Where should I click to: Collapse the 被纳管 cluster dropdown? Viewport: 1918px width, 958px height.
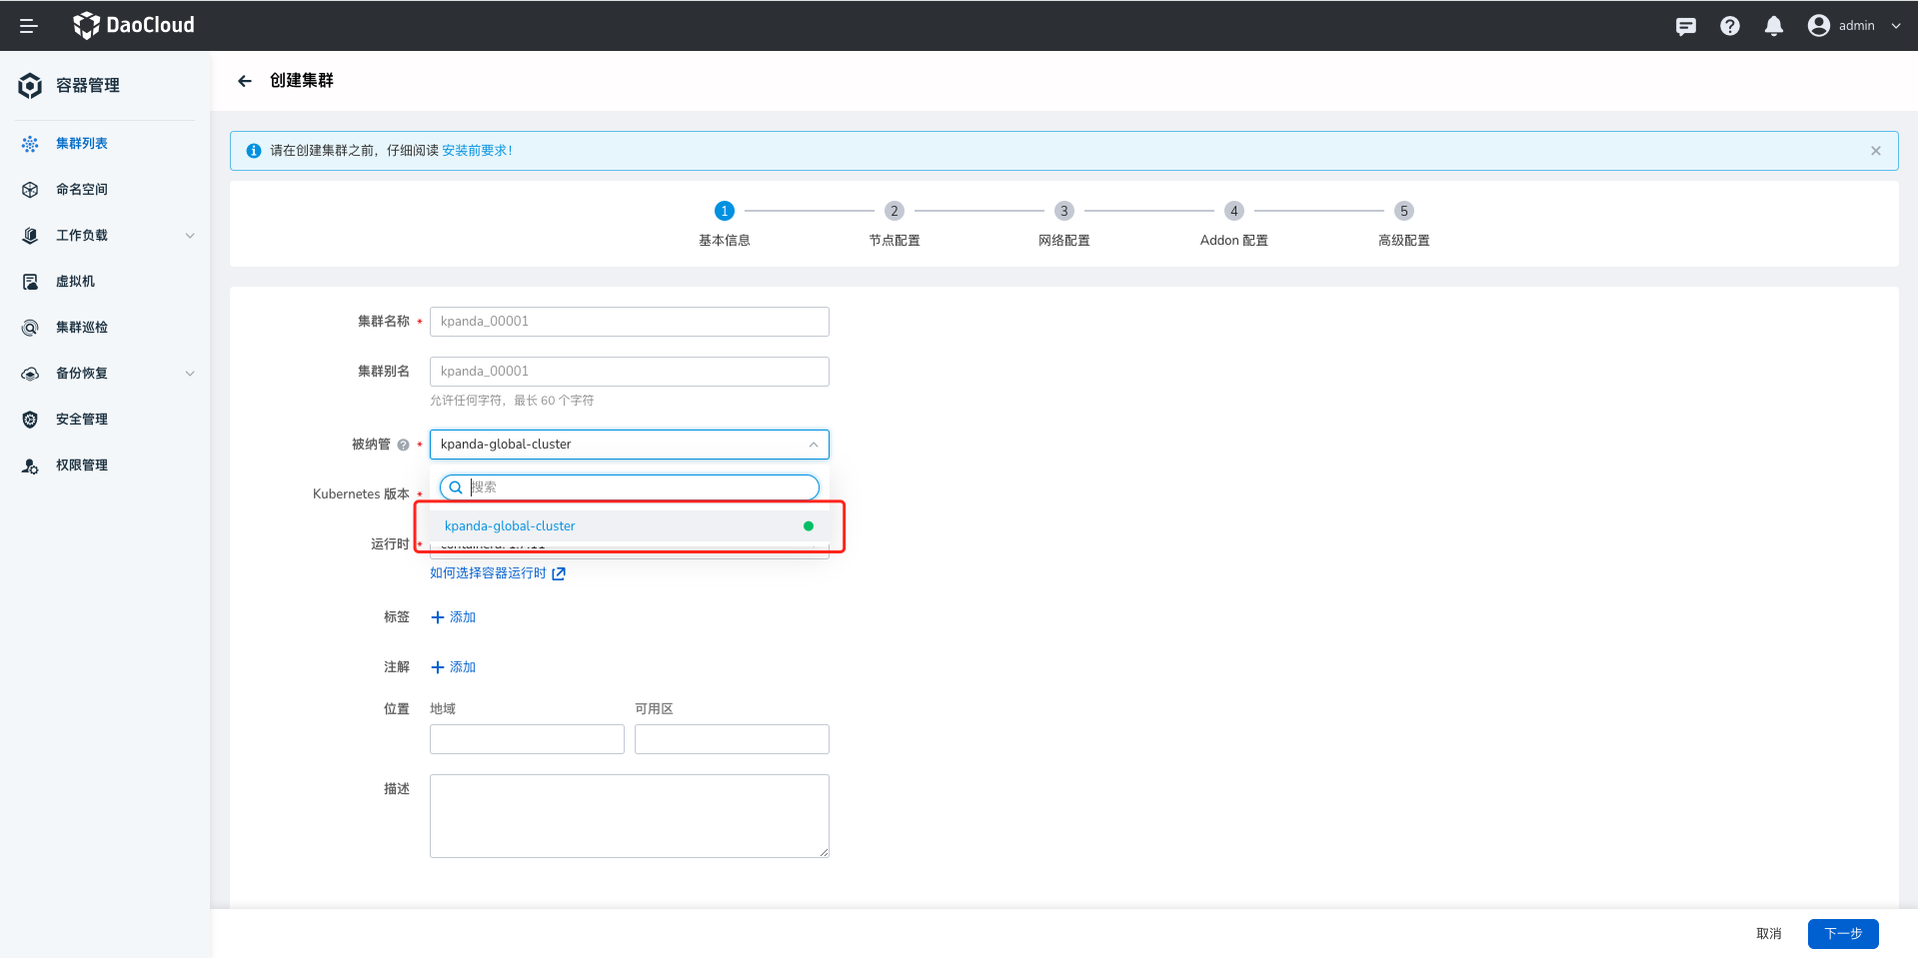[x=813, y=445]
